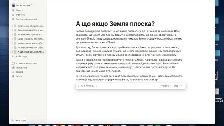Click the plus icon beside Add a page

coord(13,56)
